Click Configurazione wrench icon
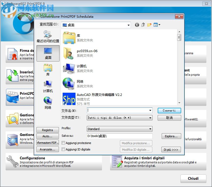Viewport: 212px width, 187px height. click(12, 161)
